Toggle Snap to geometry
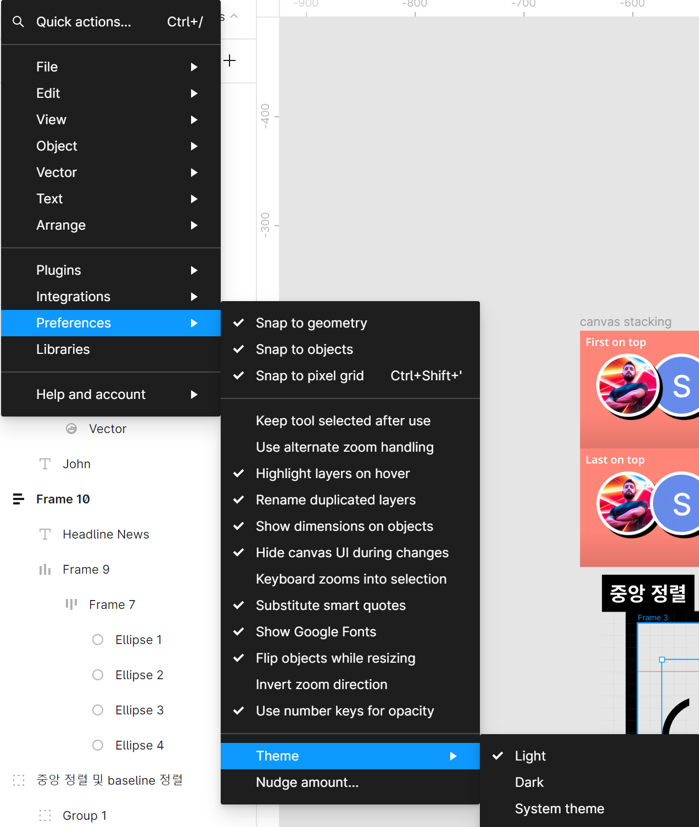Viewport: 699px width, 827px height. click(350, 323)
